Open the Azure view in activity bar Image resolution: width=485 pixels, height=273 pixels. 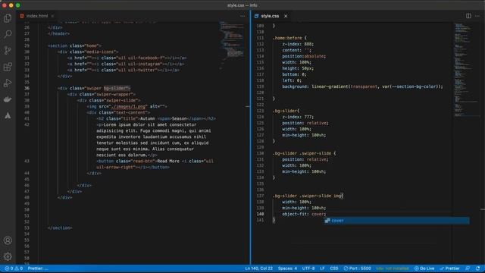(8, 115)
